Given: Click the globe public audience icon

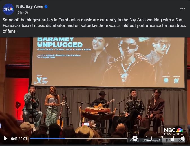Looking at the screenshot, I should coord(26,13).
